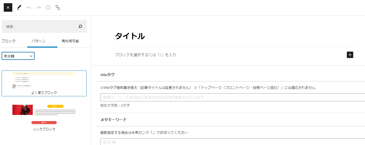
Task: Close the block inserter panel
Action: point(8,7)
